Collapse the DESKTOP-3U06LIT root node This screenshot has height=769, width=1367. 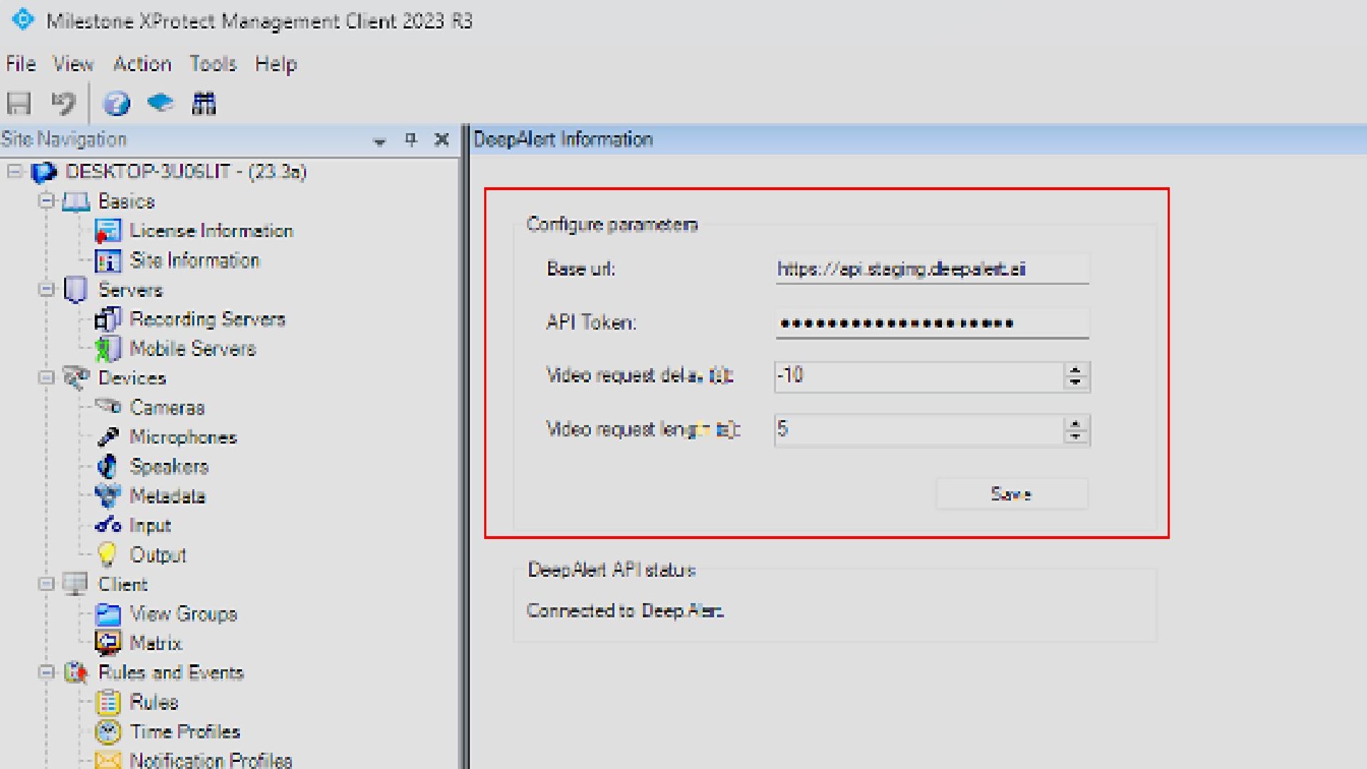tap(15, 172)
